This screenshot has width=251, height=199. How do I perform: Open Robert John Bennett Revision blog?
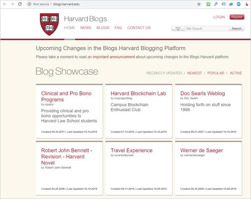[x=67, y=157]
